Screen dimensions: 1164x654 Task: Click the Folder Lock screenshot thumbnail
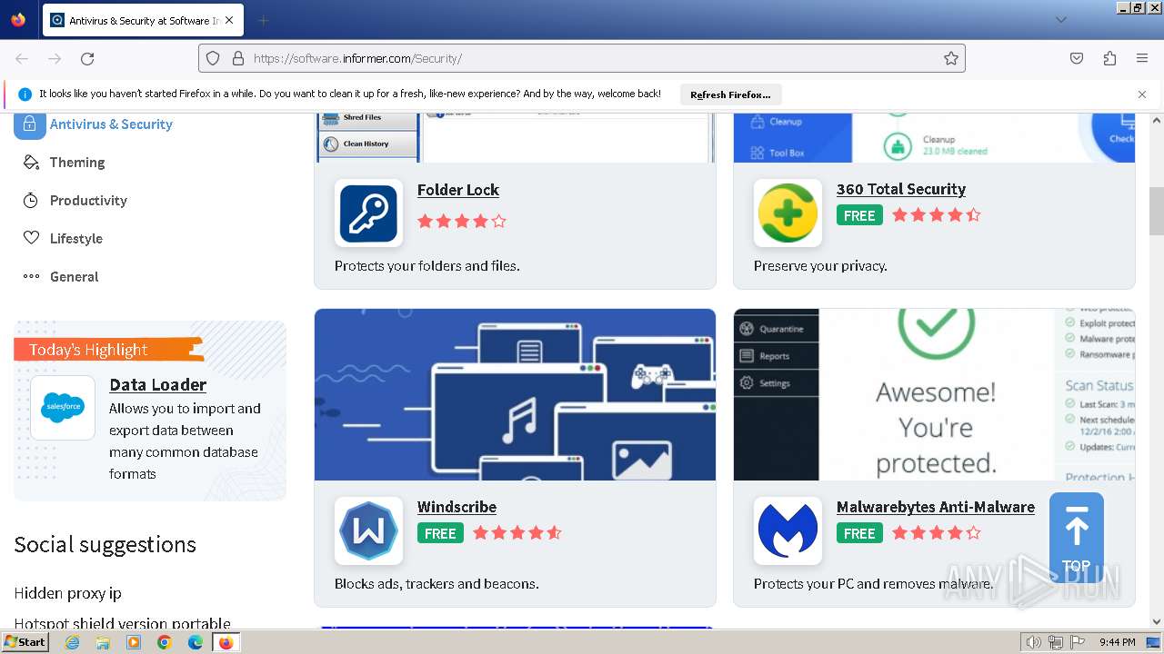(x=515, y=137)
